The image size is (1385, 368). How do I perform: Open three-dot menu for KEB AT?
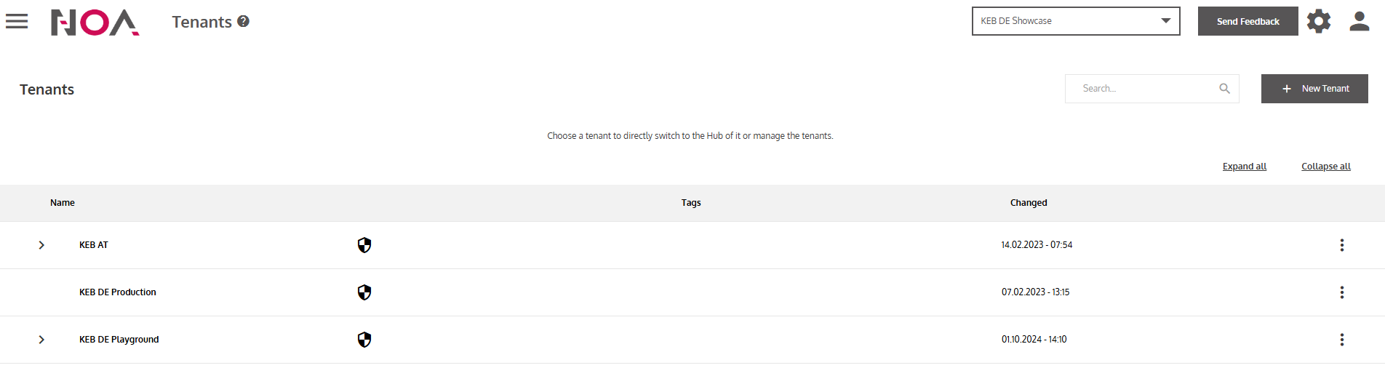click(x=1341, y=245)
